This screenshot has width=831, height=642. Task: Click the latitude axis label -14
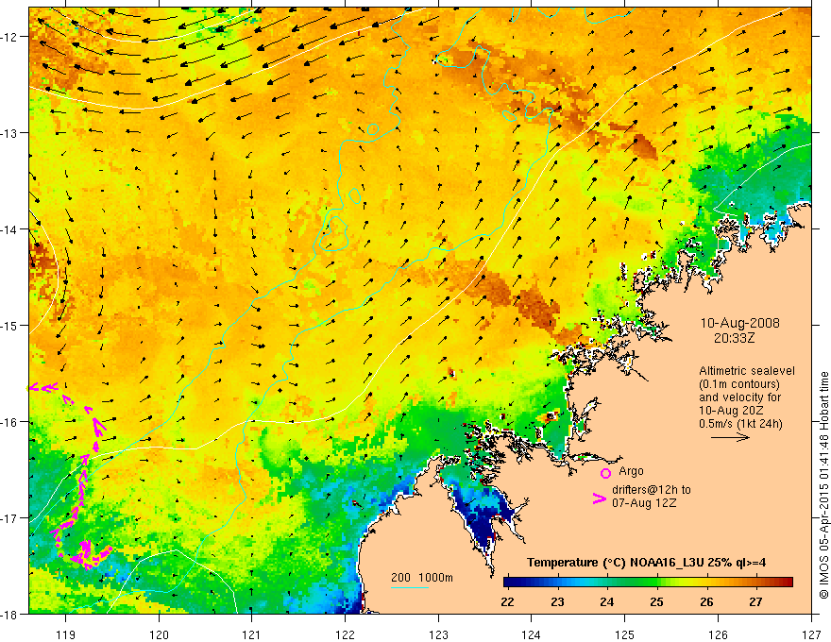[x=11, y=229]
